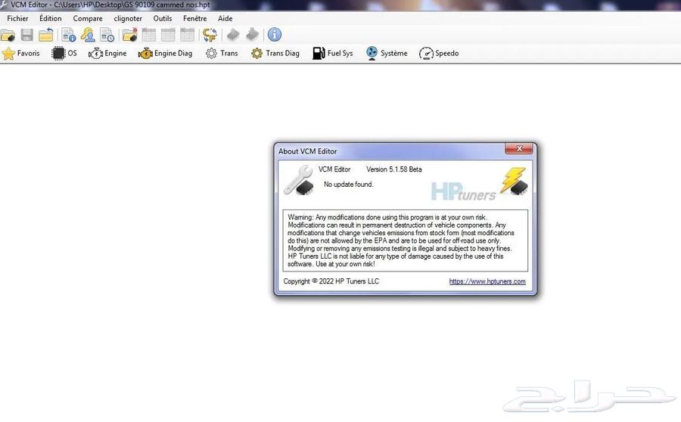Click the 'No update found.' text
The image size is (681, 422).
(x=348, y=185)
